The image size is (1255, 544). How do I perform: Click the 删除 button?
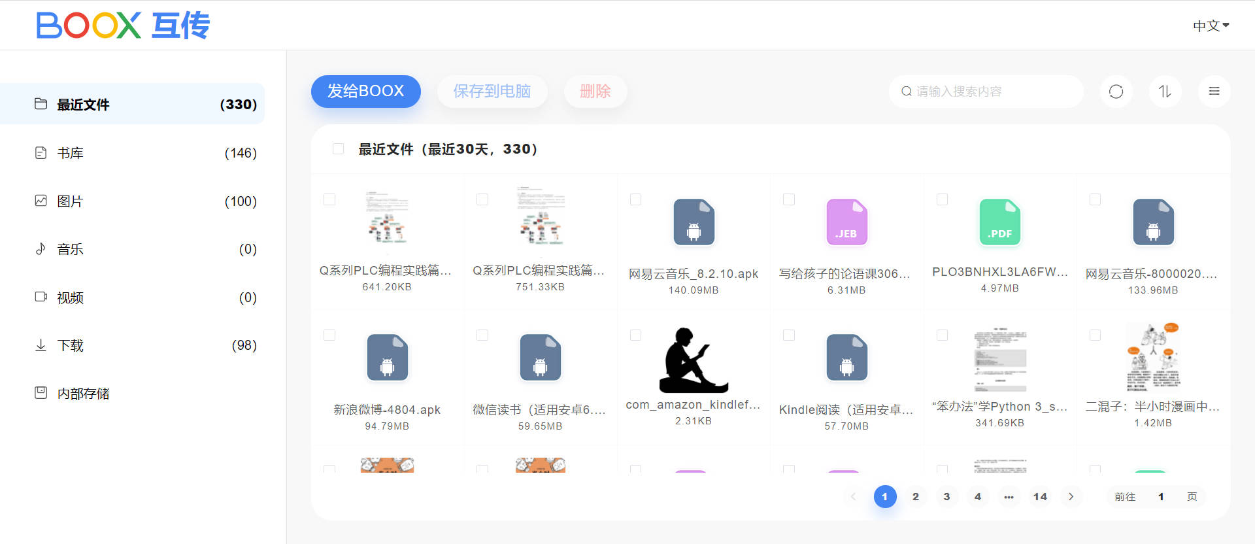point(595,92)
